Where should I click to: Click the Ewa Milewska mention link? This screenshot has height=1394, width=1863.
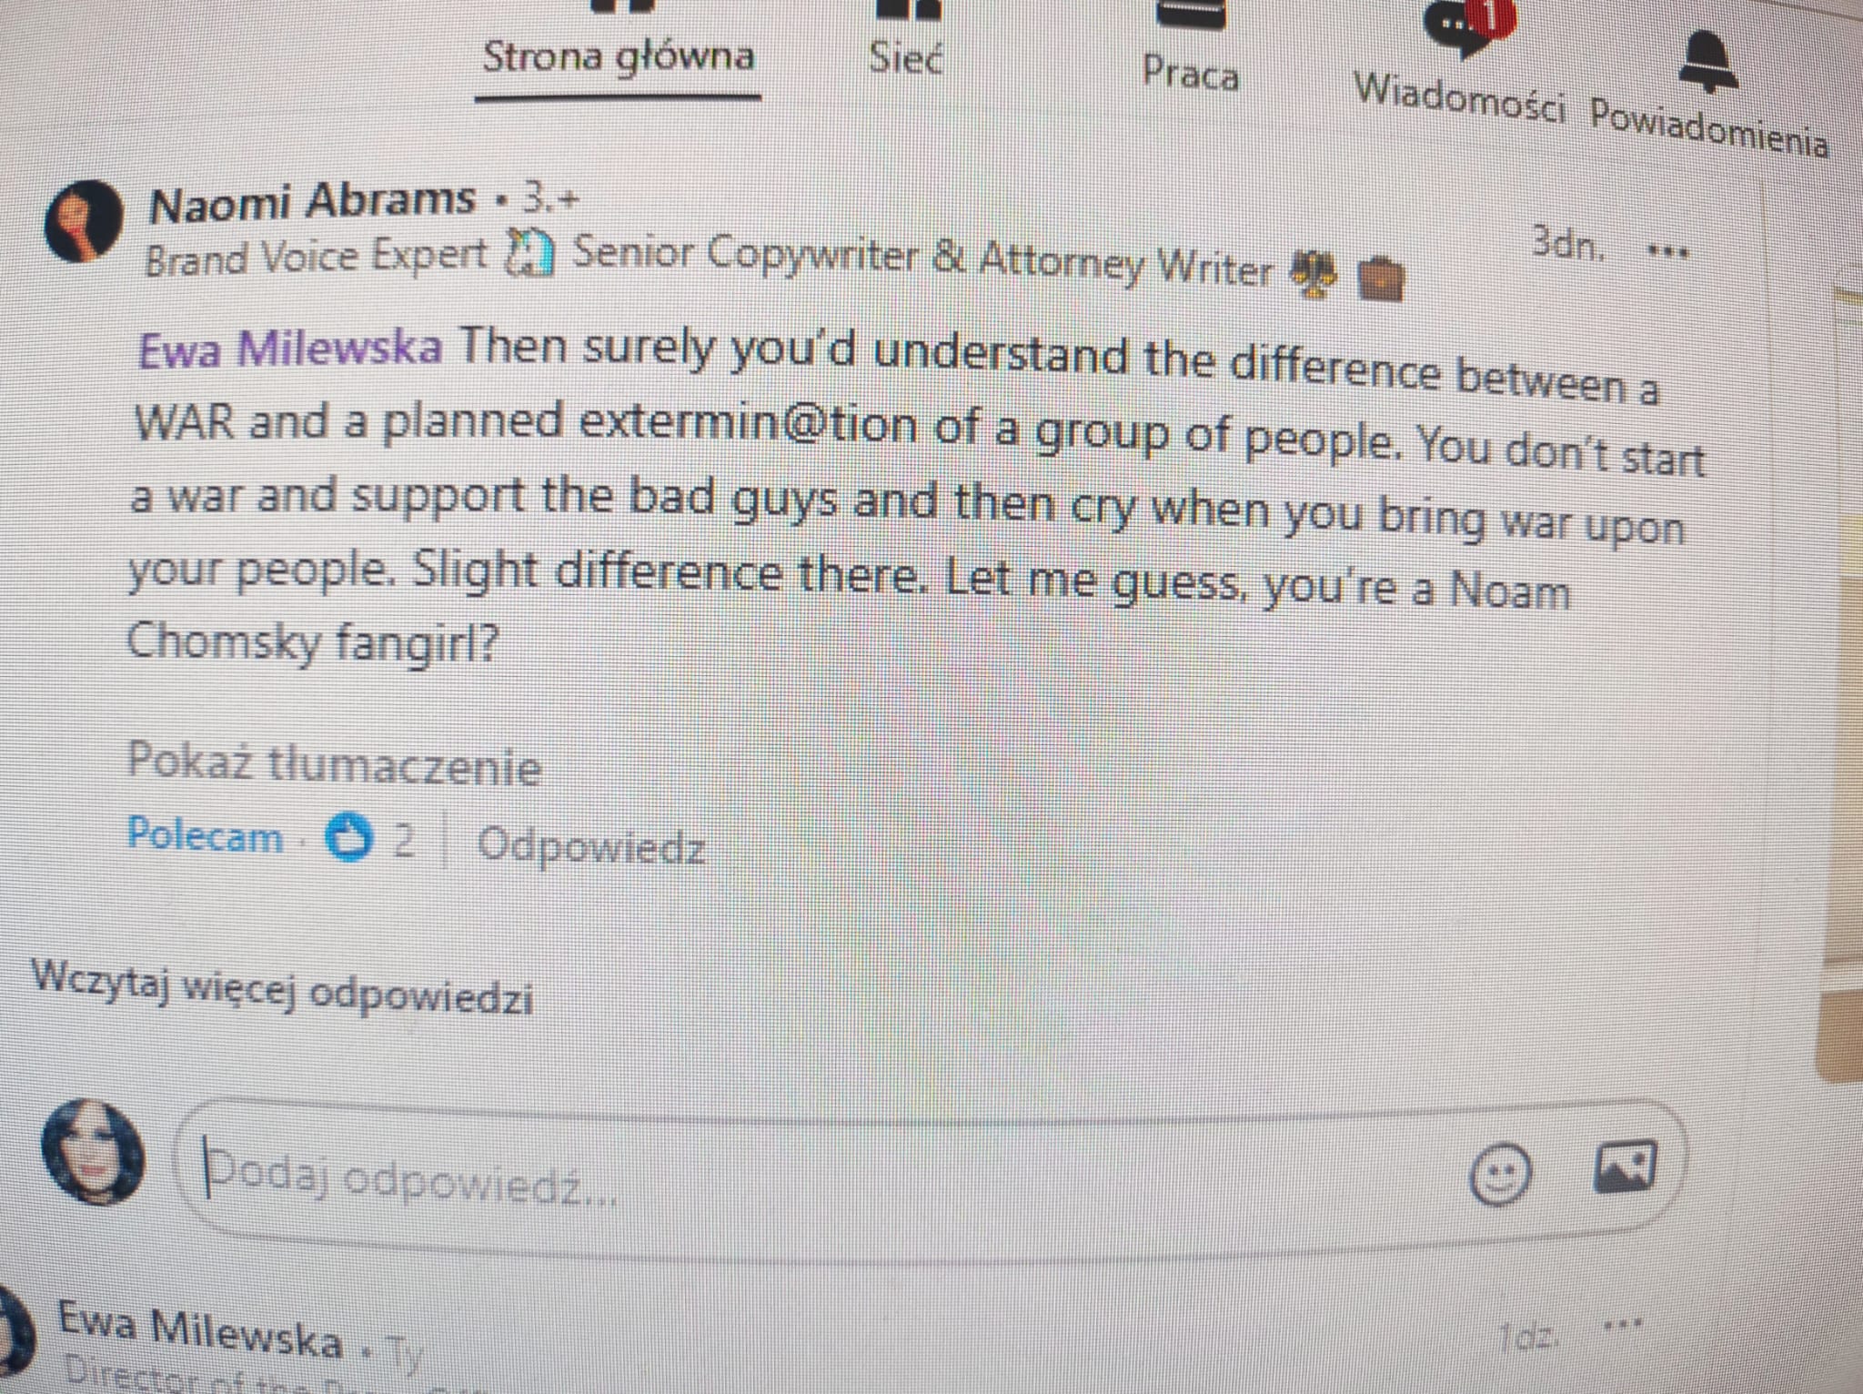click(x=290, y=348)
